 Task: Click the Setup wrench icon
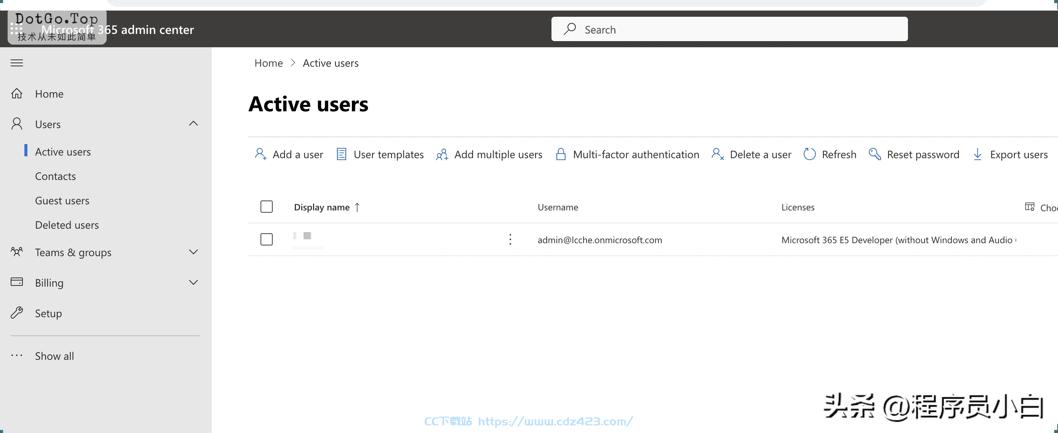[x=17, y=313]
